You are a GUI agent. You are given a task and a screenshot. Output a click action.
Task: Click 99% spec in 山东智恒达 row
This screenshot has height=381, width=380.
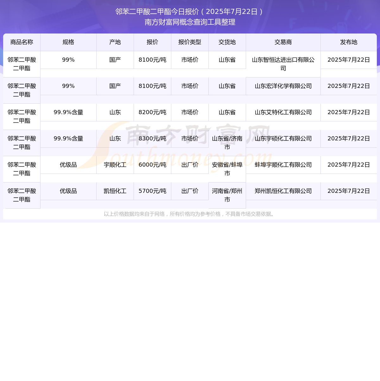[x=68, y=60]
